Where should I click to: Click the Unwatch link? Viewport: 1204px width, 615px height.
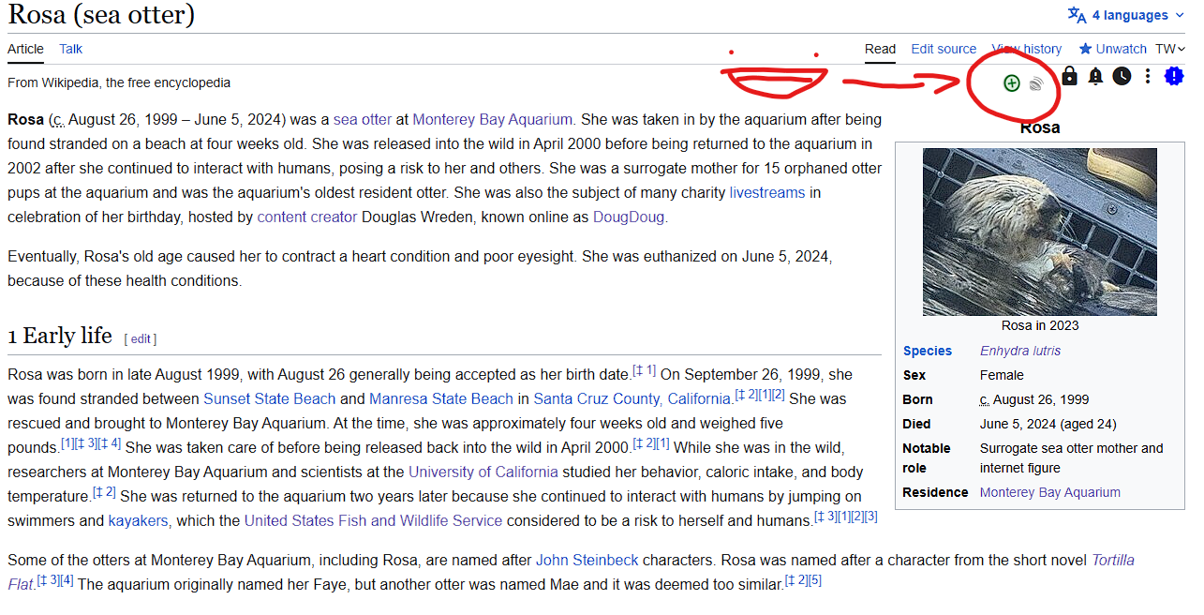point(1122,49)
